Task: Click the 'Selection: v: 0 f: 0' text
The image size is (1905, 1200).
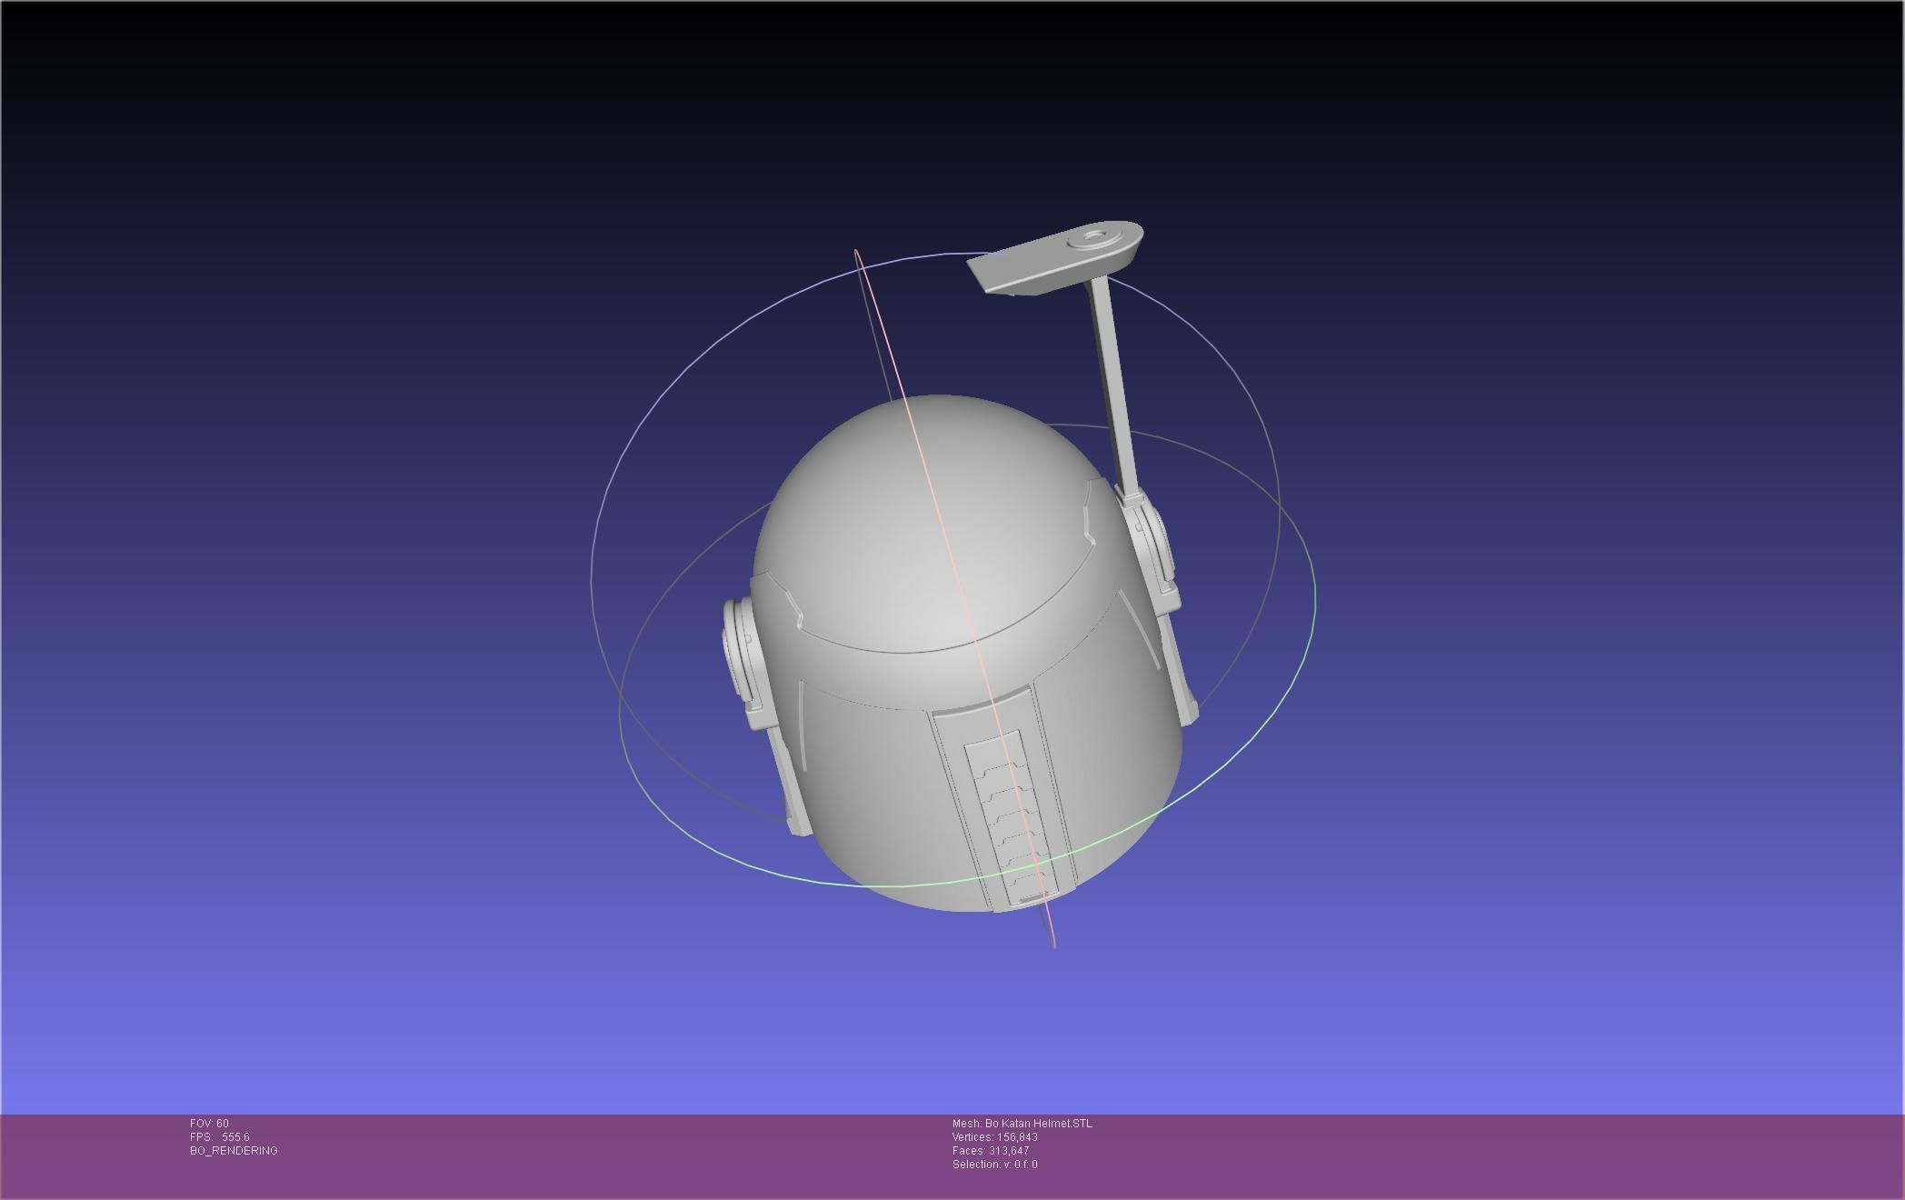Action: (995, 1165)
